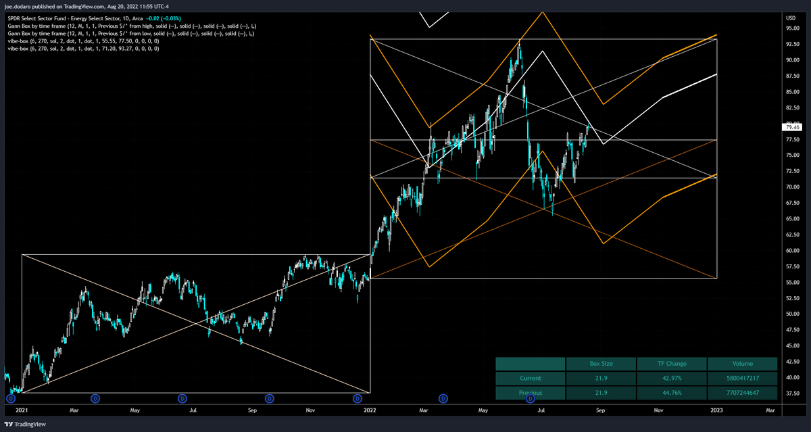Click the Box Size column header
This screenshot has height=432, width=811.
tap(601, 363)
